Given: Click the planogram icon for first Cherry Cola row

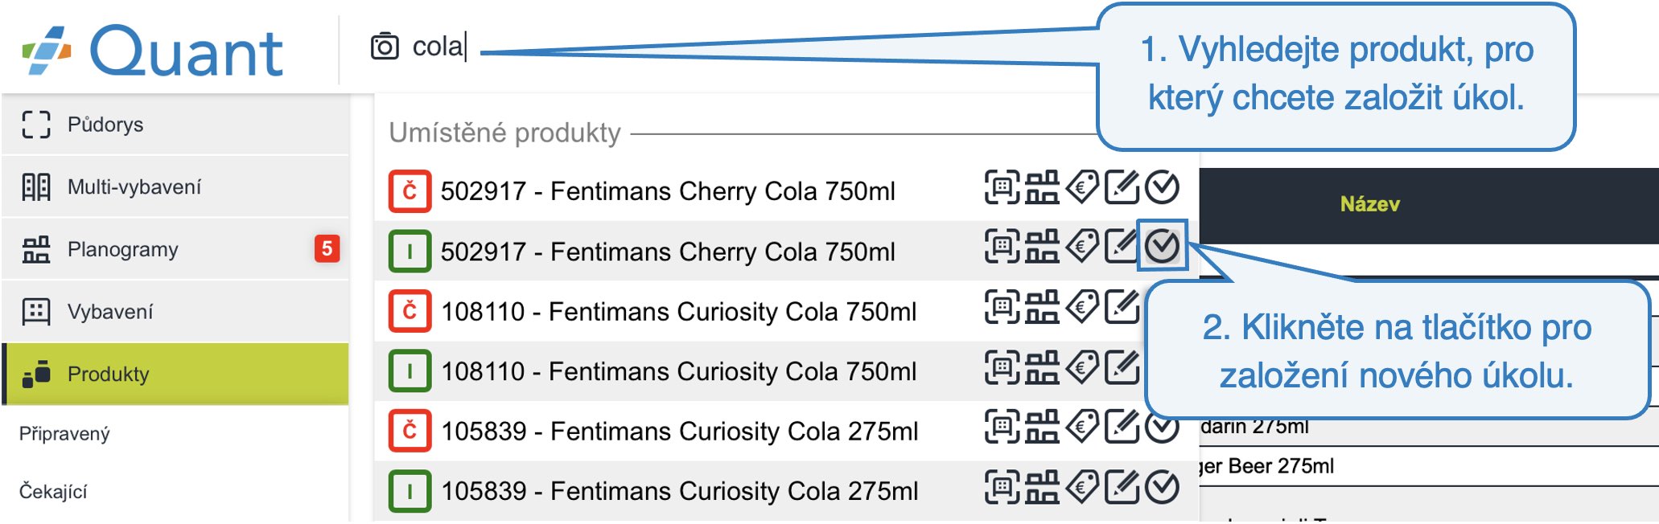Looking at the screenshot, I should 1042,187.
